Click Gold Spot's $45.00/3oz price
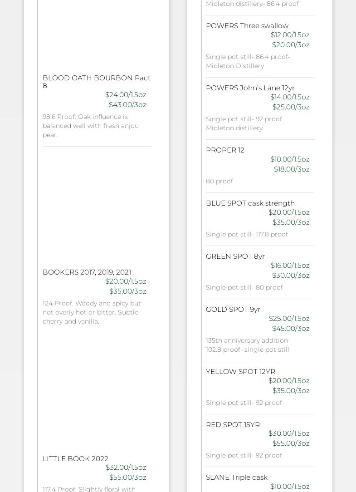The height and width of the screenshot is (492, 356). (291, 329)
